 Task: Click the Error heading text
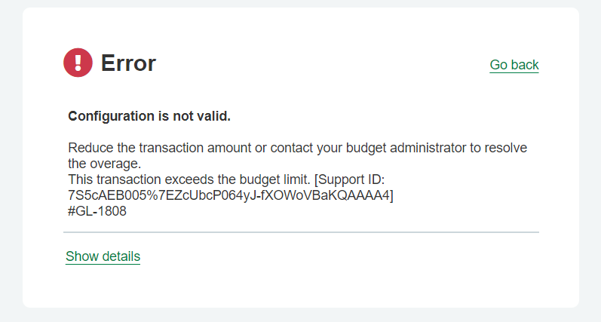(128, 63)
